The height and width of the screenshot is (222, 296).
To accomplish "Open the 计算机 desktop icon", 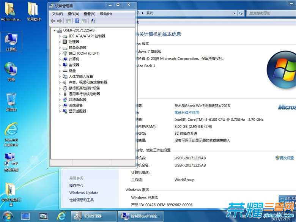I will (11, 42).
